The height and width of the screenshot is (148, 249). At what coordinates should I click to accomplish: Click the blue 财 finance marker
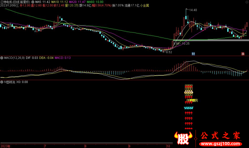[x=193, y=54]
